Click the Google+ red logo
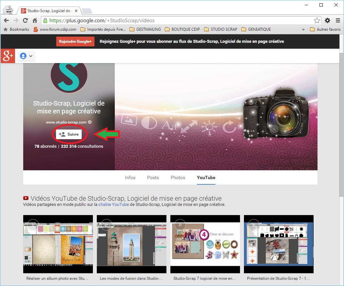344x286 pixels. (x=8, y=56)
